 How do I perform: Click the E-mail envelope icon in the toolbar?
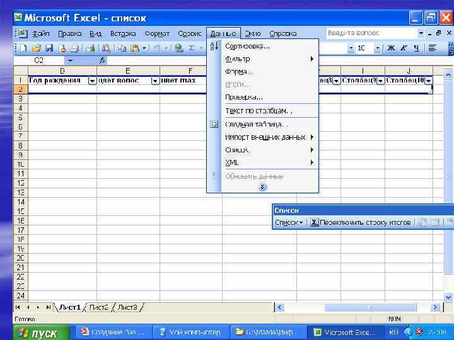coord(75,48)
